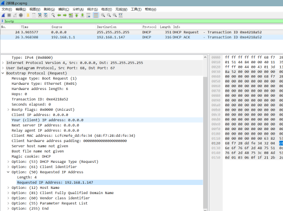
Task: Select Transaction ID: 0xe4218a52 field
Action: point(40,99)
